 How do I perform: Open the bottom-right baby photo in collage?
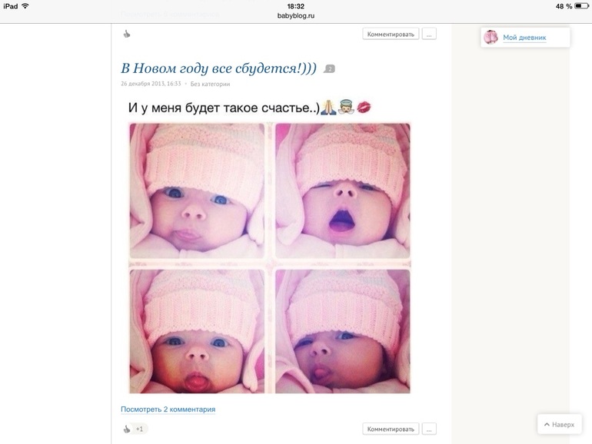[343, 331]
